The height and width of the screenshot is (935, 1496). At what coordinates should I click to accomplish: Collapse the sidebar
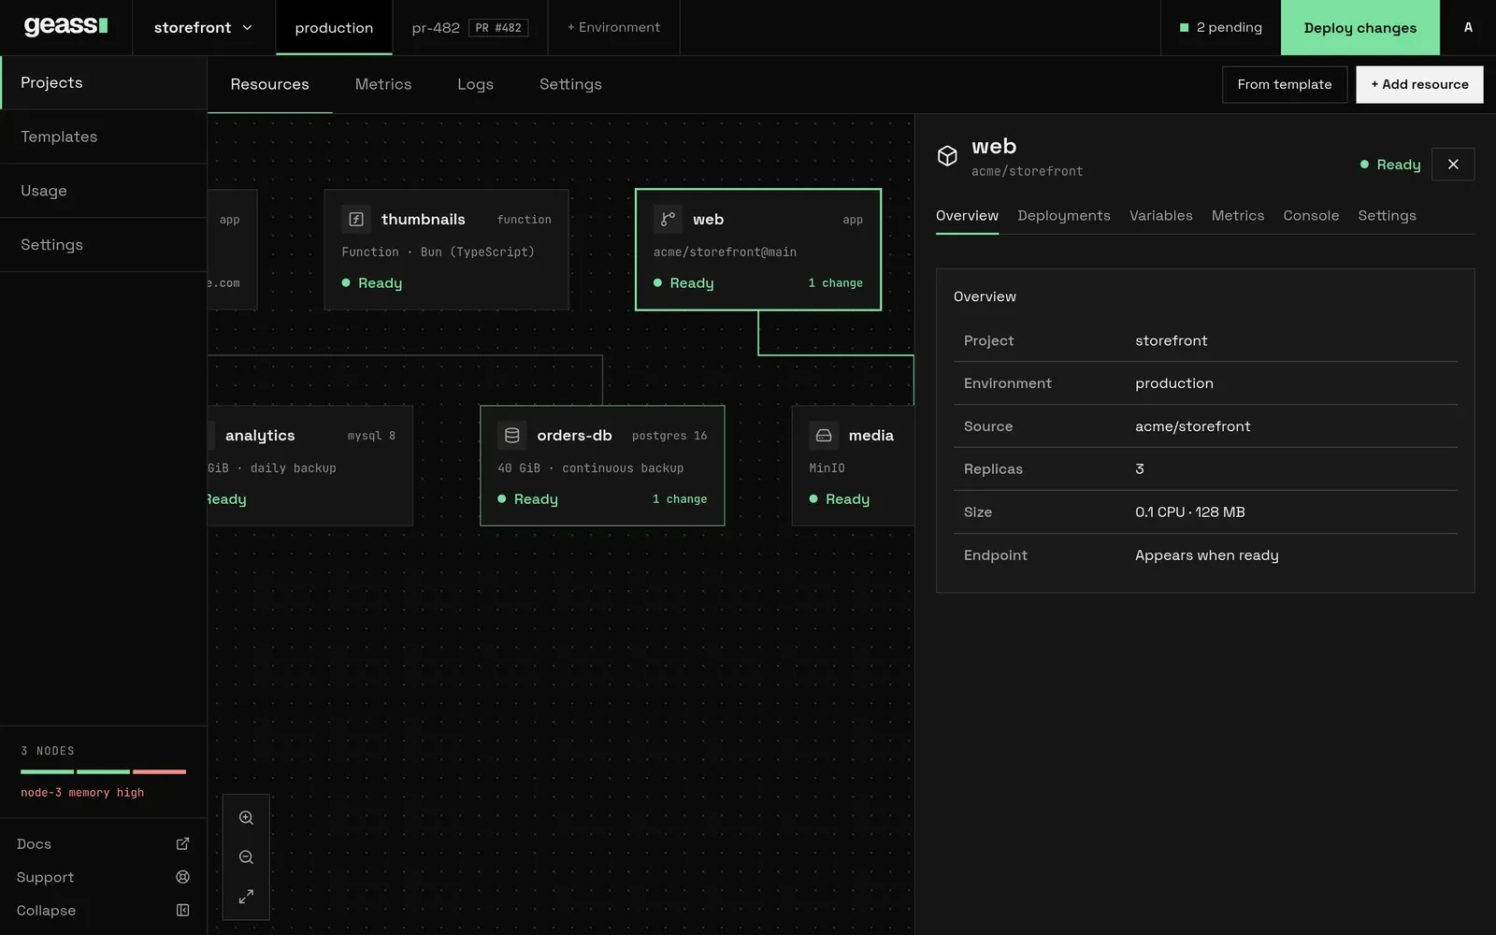103,911
